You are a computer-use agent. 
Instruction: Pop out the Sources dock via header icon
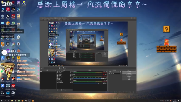click(x=72, y=70)
